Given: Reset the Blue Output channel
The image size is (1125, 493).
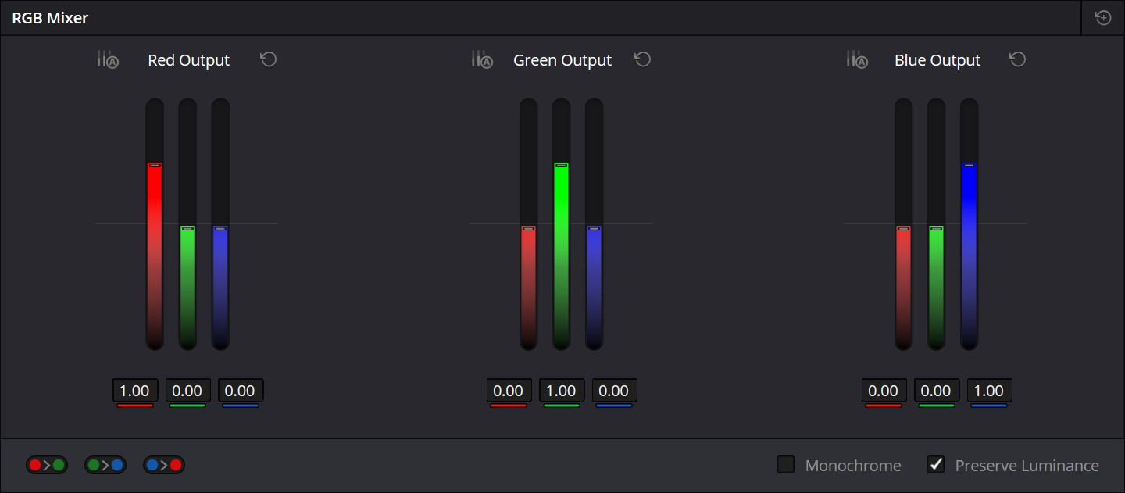Looking at the screenshot, I should (x=1017, y=59).
